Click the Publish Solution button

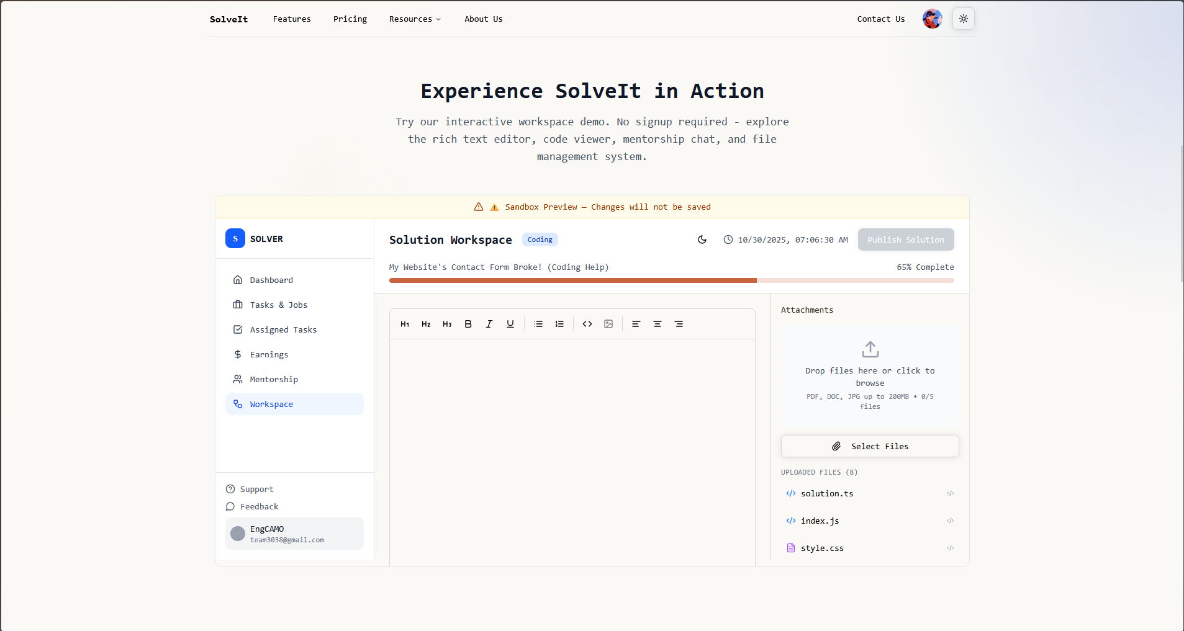pyautogui.click(x=905, y=239)
